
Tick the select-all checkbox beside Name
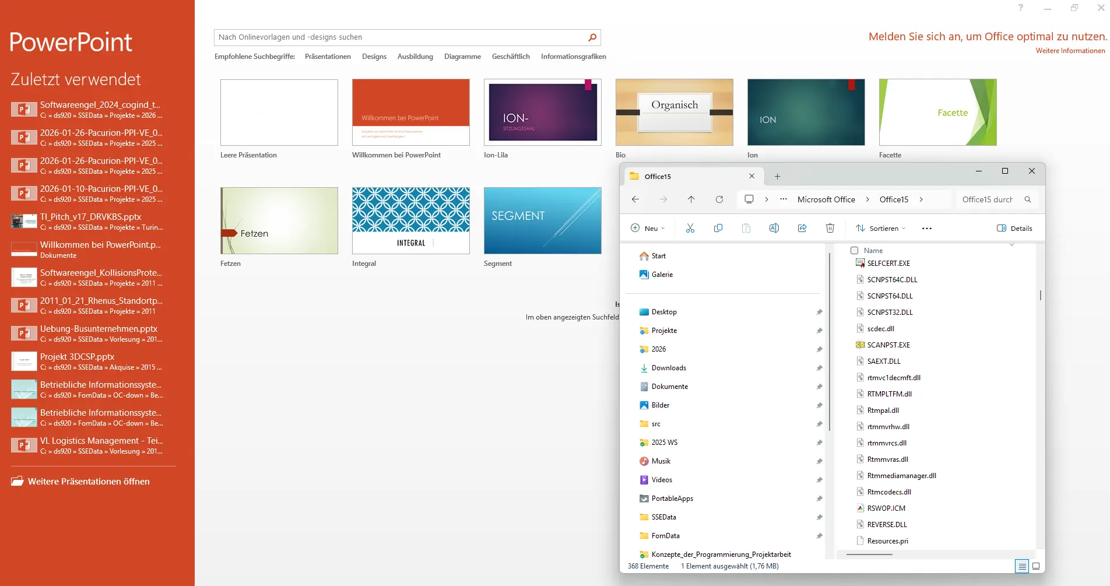(x=855, y=250)
